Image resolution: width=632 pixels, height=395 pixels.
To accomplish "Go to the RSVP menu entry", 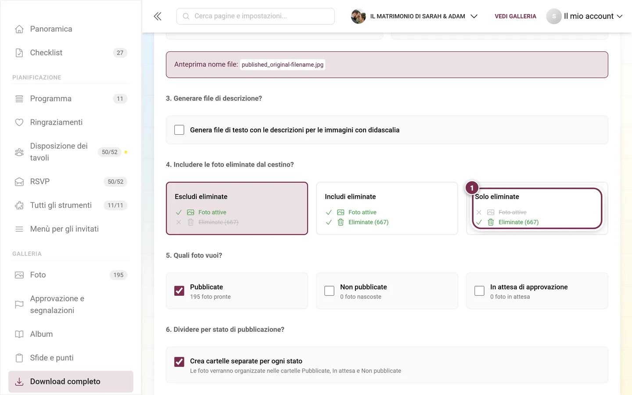I will 71,182.
